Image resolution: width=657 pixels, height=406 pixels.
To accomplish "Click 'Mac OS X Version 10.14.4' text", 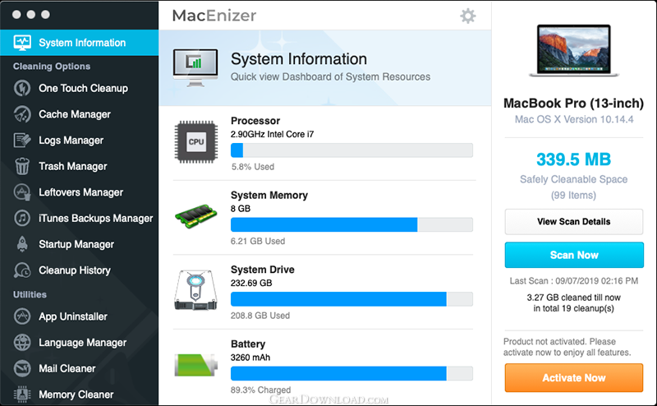I will pyautogui.click(x=573, y=119).
